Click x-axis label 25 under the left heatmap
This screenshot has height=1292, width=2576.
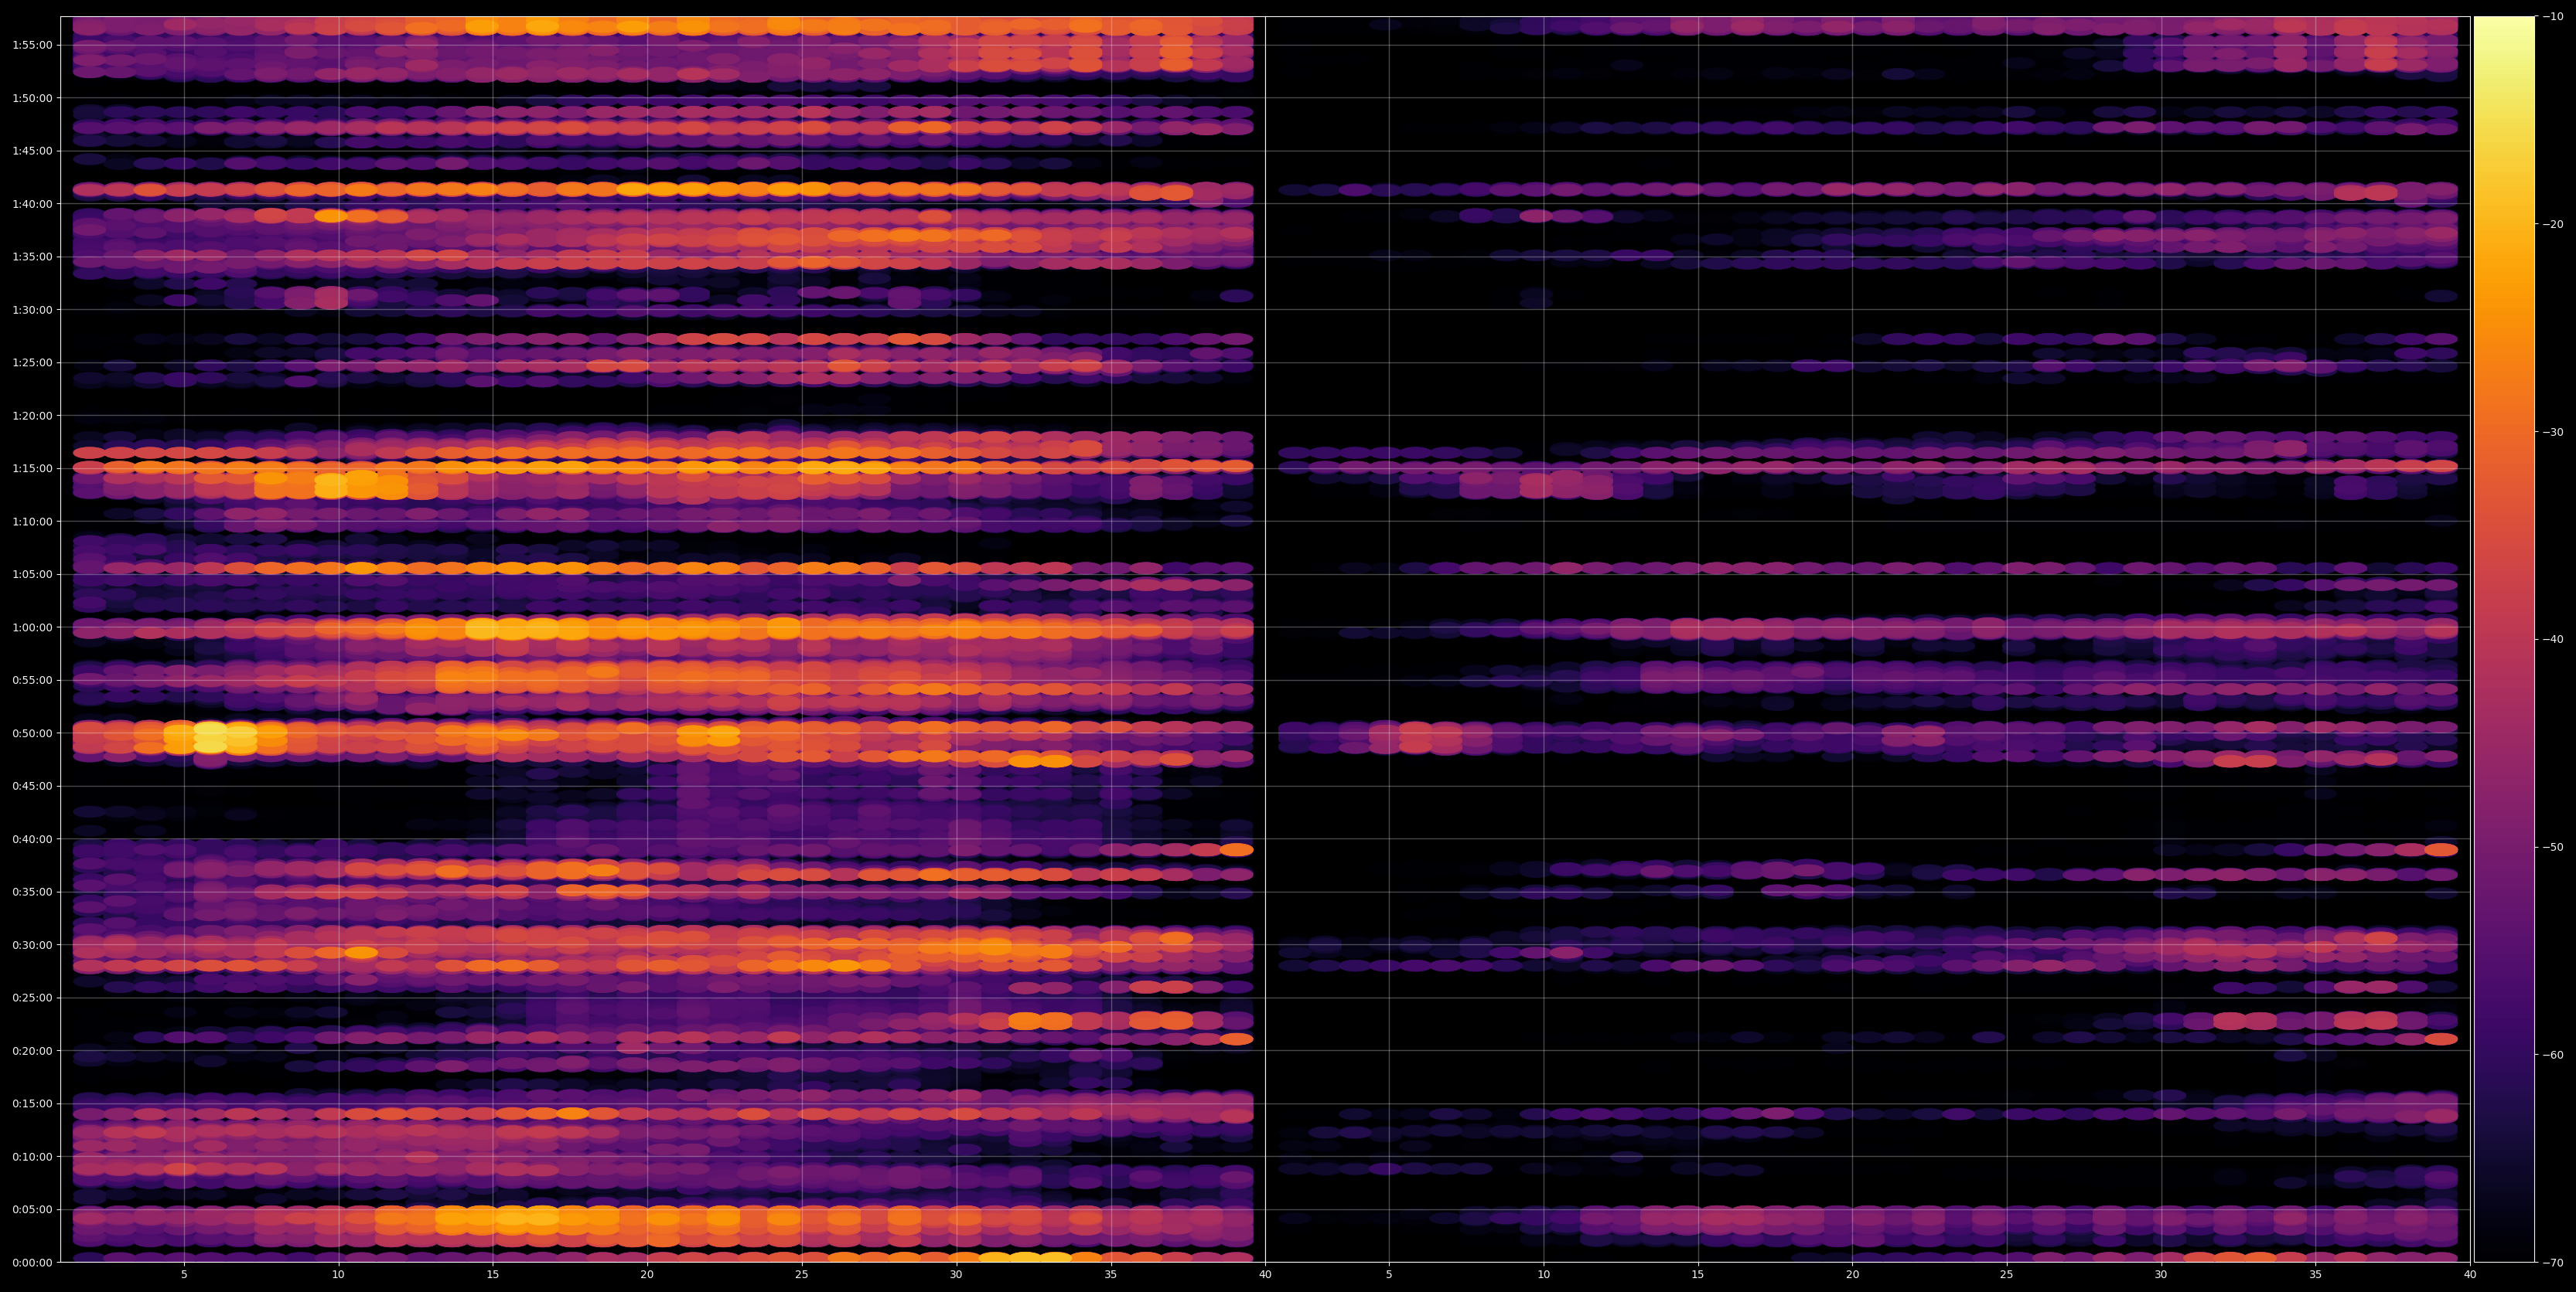coord(802,1275)
